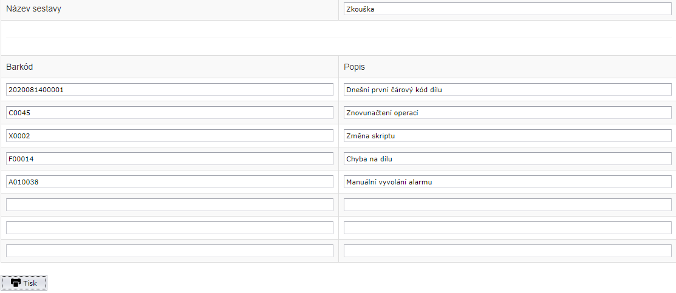The height and width of the screenshot is (293, 676).
Task: Click description field 'Dnešní první čárový kód dílu'
Action: [x=507, y=90]
